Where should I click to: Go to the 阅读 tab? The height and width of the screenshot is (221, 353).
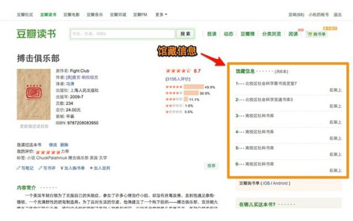coord(293,34)
